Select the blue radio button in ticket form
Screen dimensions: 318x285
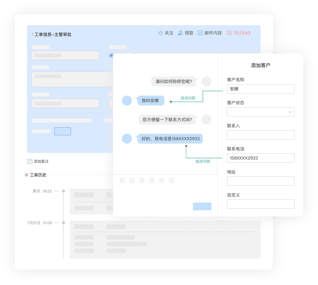click(x=111, y=55)
